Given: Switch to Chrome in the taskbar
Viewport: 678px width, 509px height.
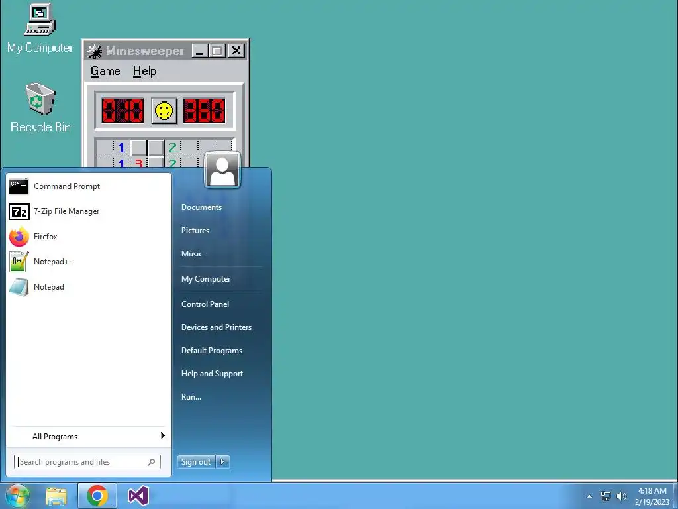Looking at the screenshot, I should point(97,496).
